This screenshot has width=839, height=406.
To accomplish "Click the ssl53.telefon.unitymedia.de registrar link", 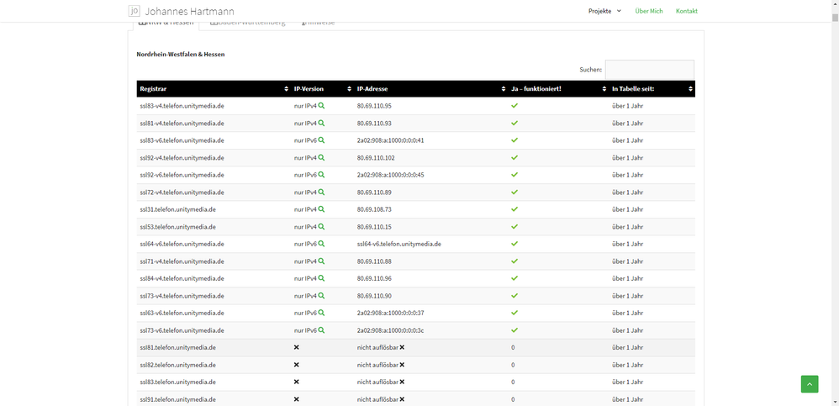I will click(177, 227).
